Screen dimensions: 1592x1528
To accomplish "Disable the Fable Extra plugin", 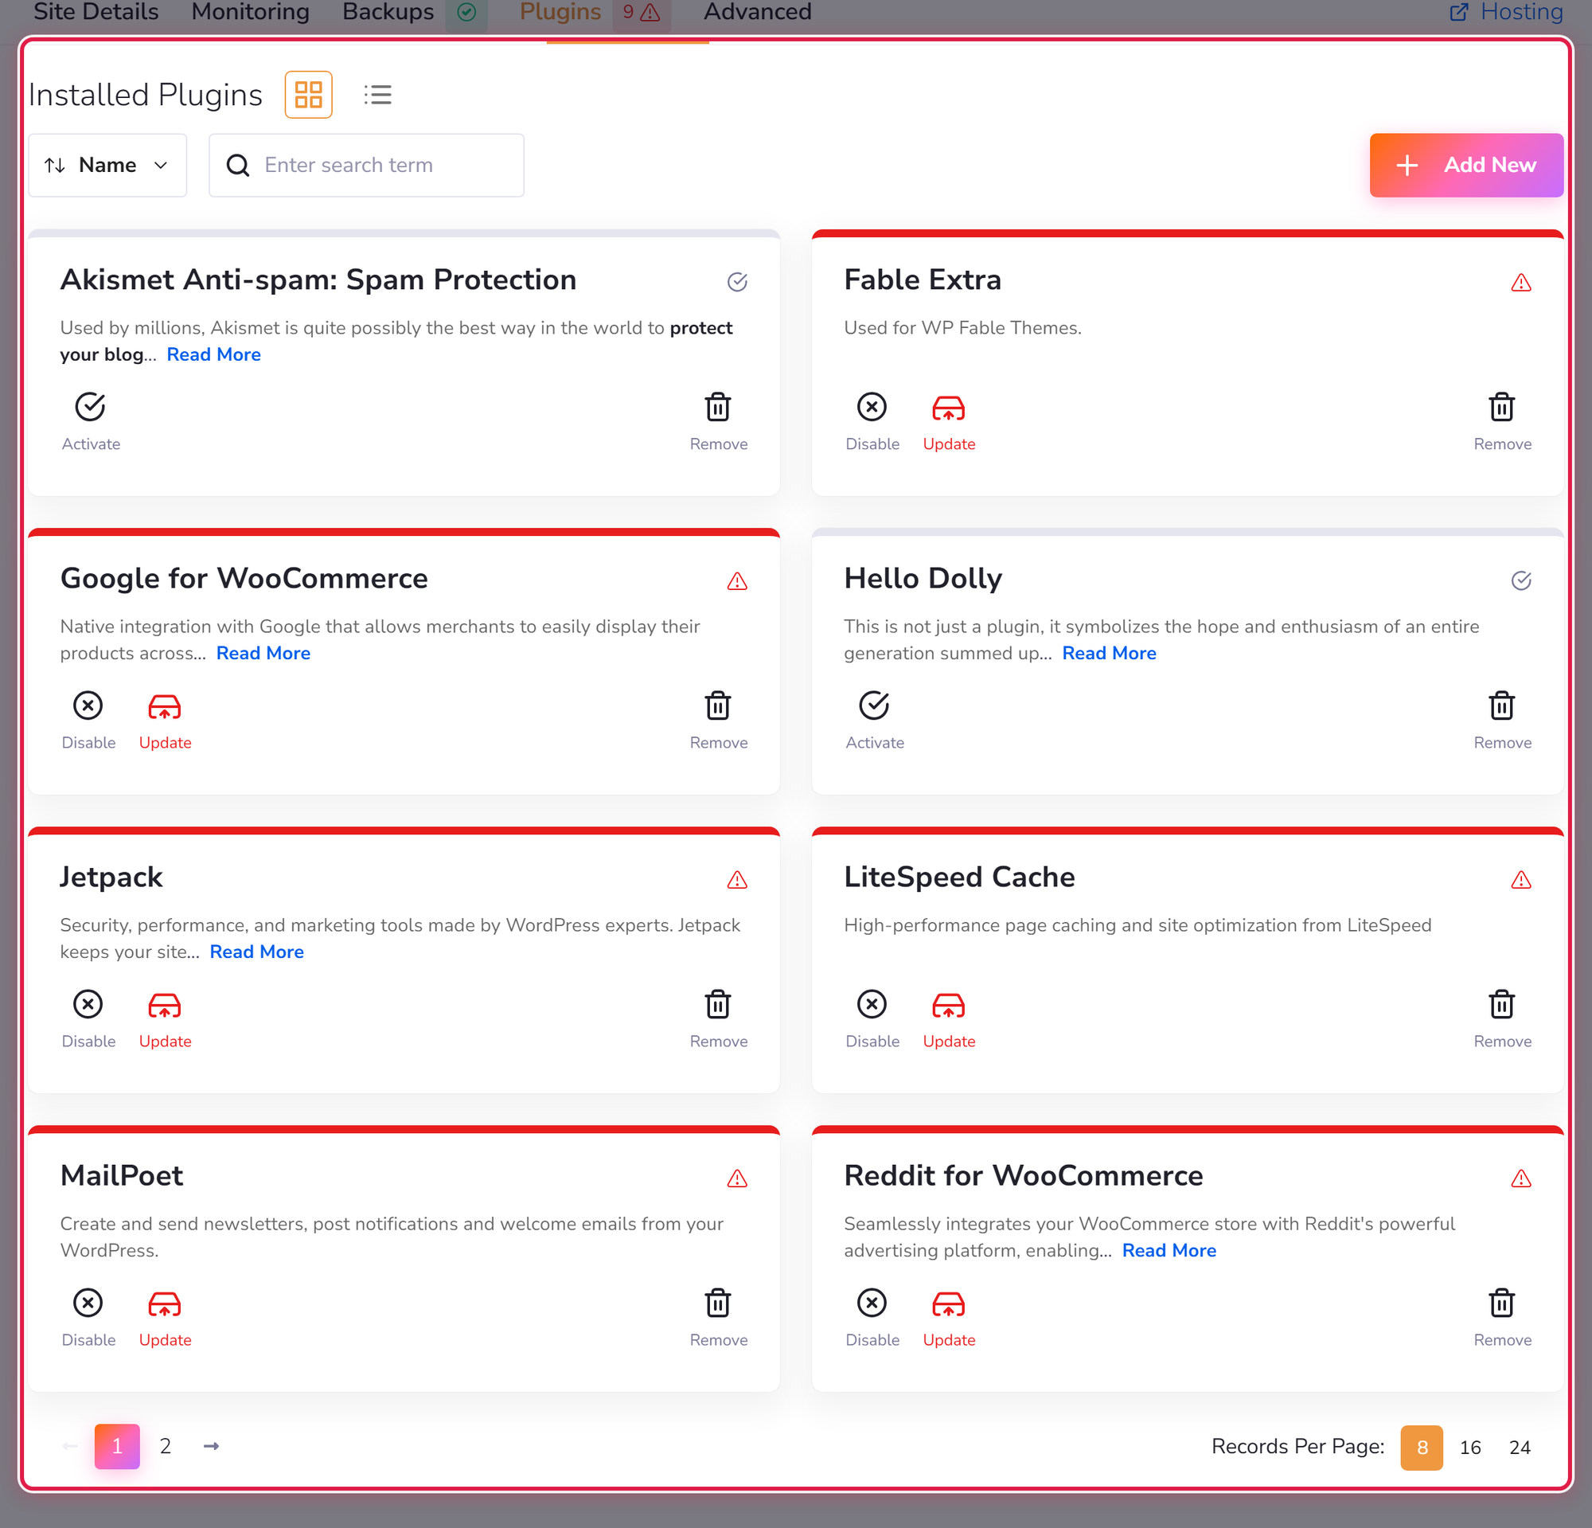I will pyautogui.click(x=872, y=421).
